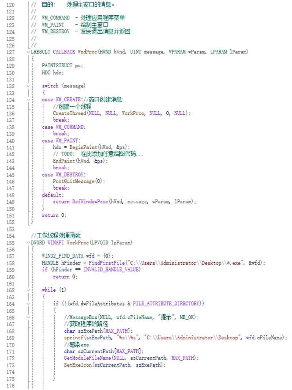Click return 0 on line 160
This screenshot has height=390, width=292.
pyautogui.click(x=65, y=277)
